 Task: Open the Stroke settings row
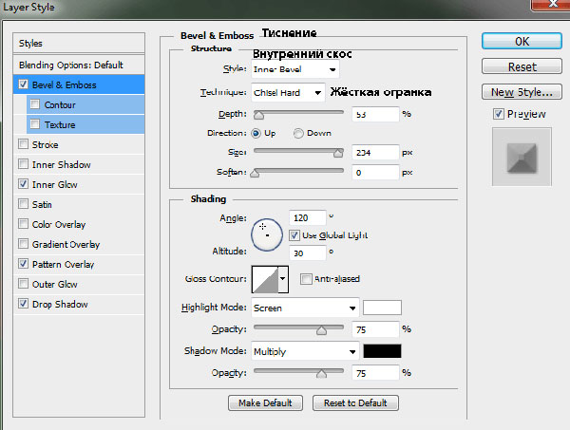[x=79, y=144]
